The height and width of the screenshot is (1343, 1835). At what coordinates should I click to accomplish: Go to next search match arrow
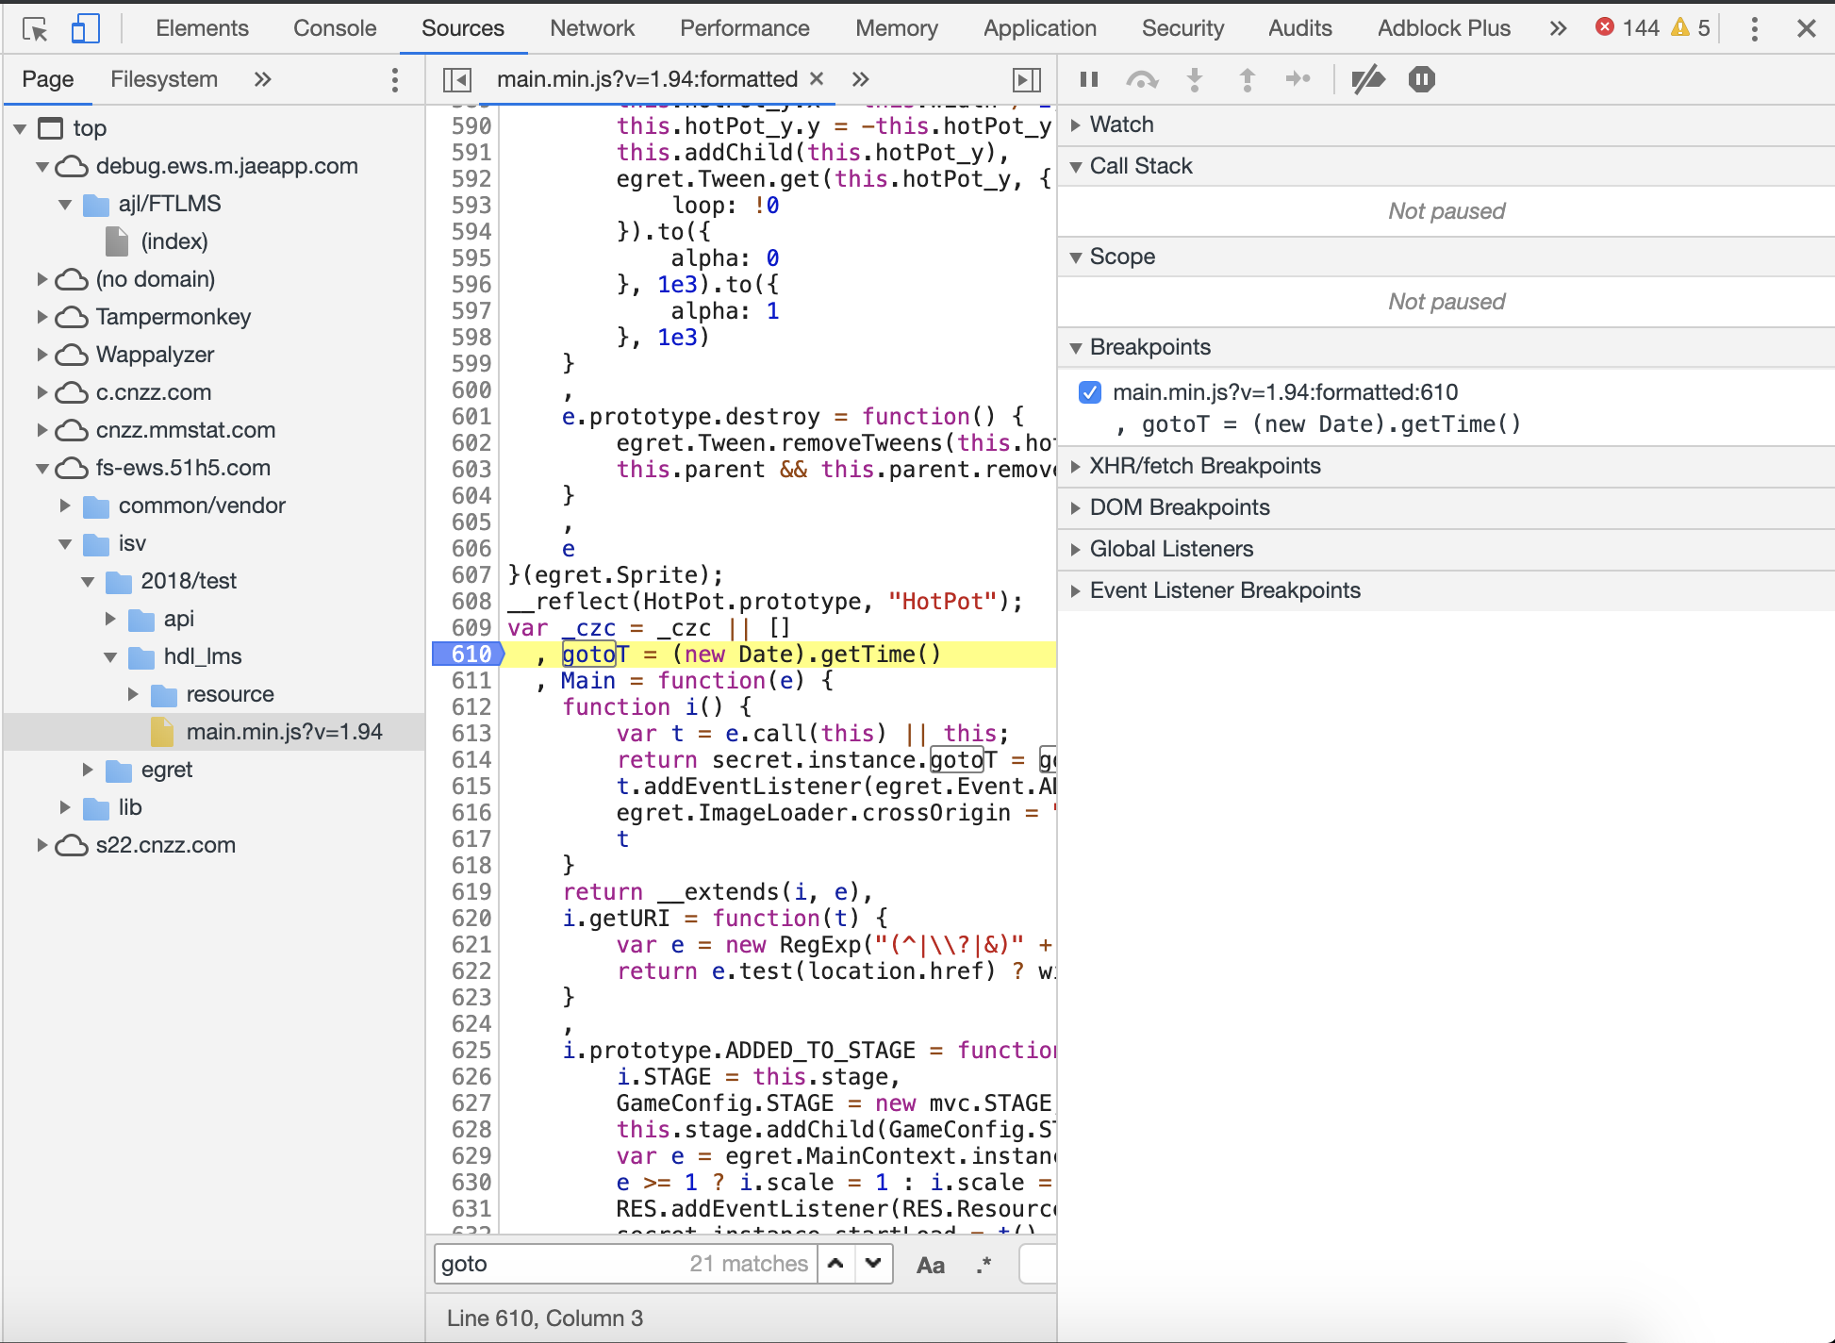[x=873, y=1264]
